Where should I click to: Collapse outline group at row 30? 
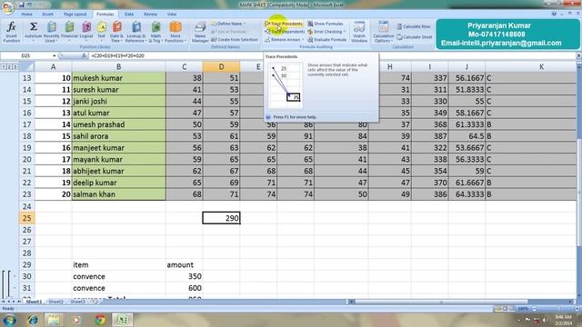pyautogui.click(x=15, y=276)
